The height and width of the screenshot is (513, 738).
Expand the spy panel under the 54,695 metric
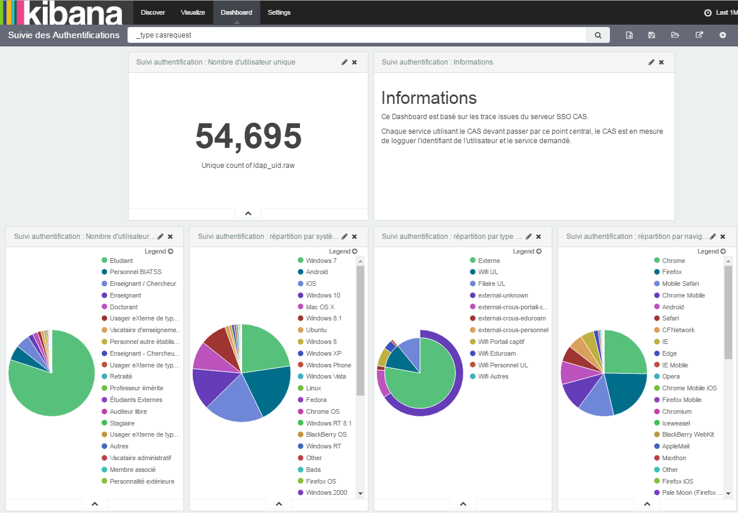248,214
